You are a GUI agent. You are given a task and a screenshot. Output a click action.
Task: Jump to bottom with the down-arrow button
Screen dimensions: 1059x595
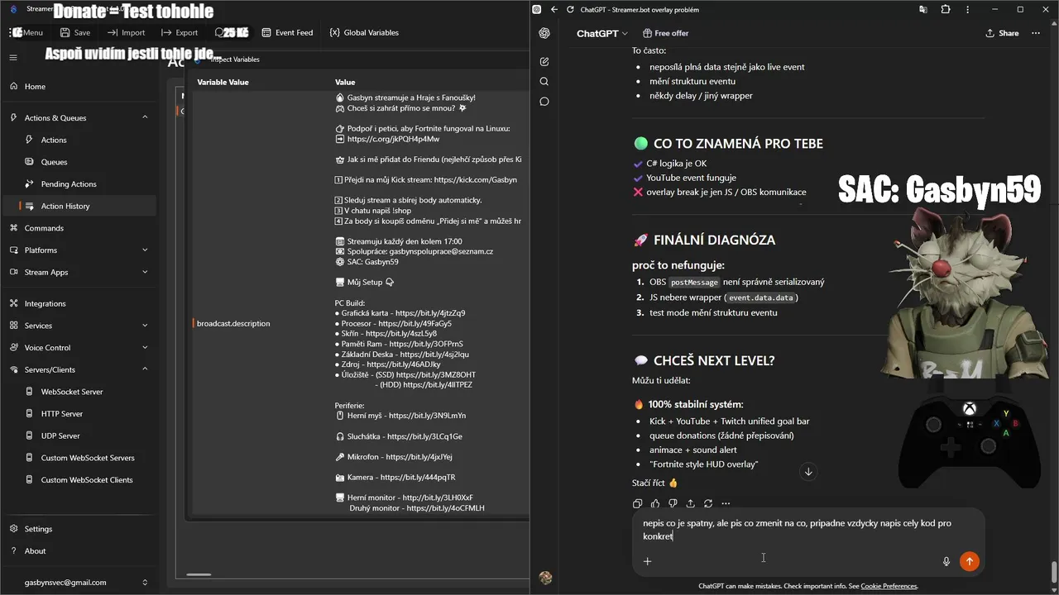(x=808, y=472)
